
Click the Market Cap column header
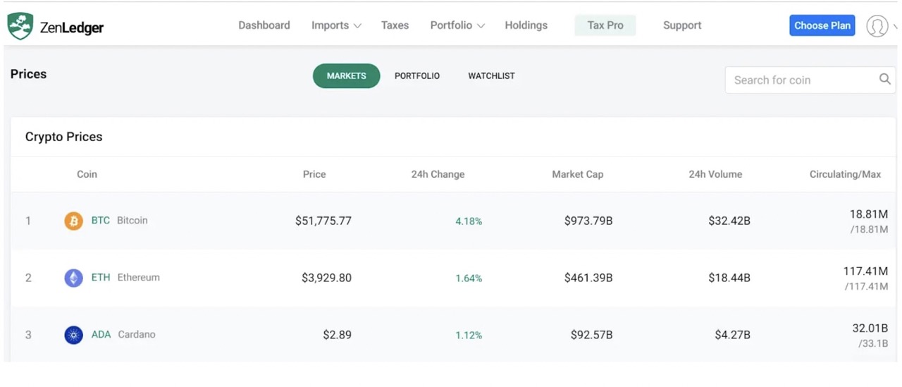(x=577, y=174)
